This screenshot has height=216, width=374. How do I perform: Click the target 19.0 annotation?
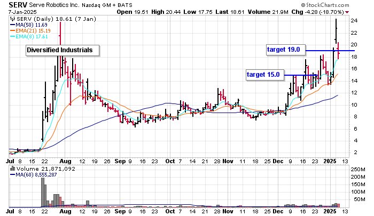(286, 50)
